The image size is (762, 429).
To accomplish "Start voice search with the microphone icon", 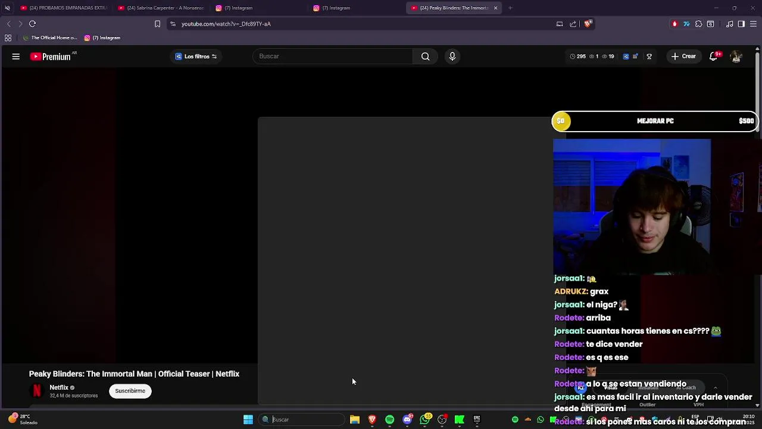I will 452,57.
